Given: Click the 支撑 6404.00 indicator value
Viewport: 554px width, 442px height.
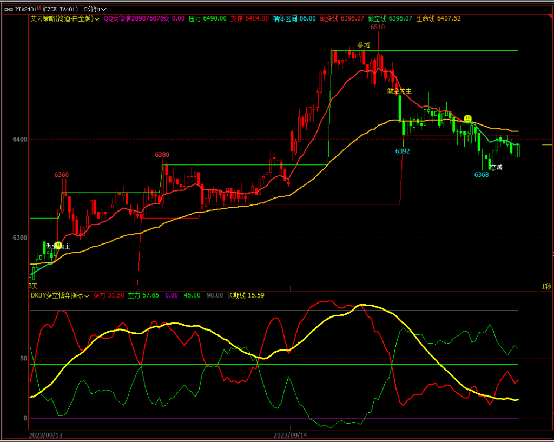Looking at the screenshot, I should pos(249,18).
